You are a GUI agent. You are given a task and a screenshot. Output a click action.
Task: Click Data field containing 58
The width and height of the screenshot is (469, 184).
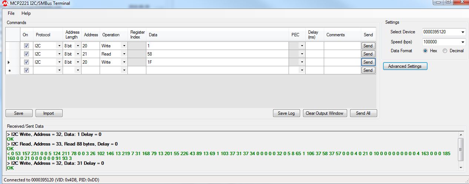[217, 54]
